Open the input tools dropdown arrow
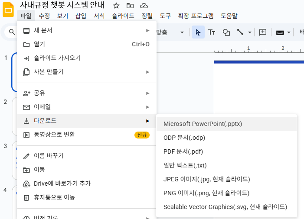Screen dimensions: 304x219 pos(289,32)
